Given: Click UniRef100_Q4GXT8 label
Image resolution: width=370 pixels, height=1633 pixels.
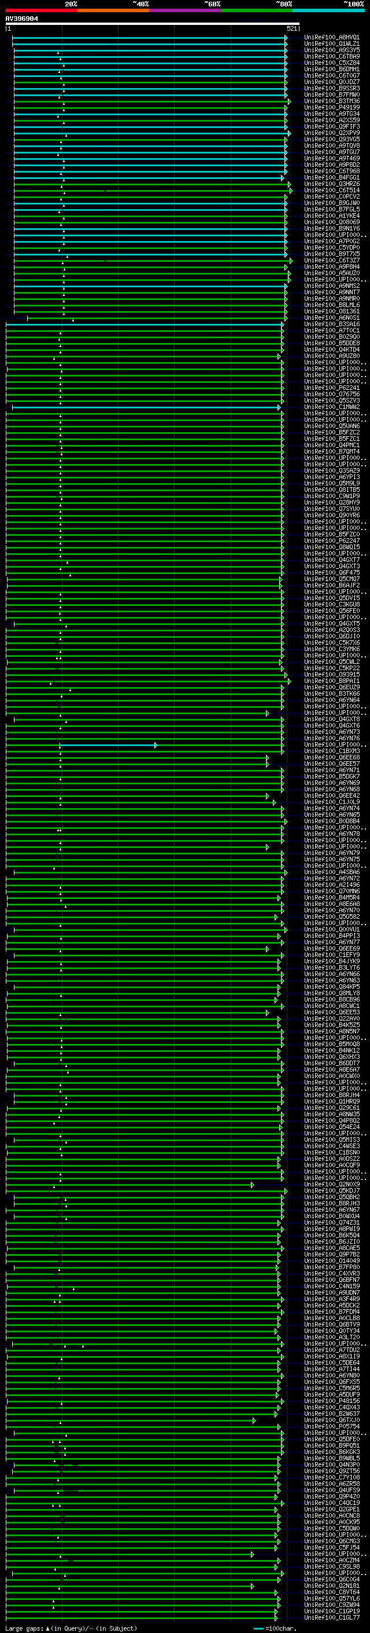Looking at the screenshot, I should point(331,719).
